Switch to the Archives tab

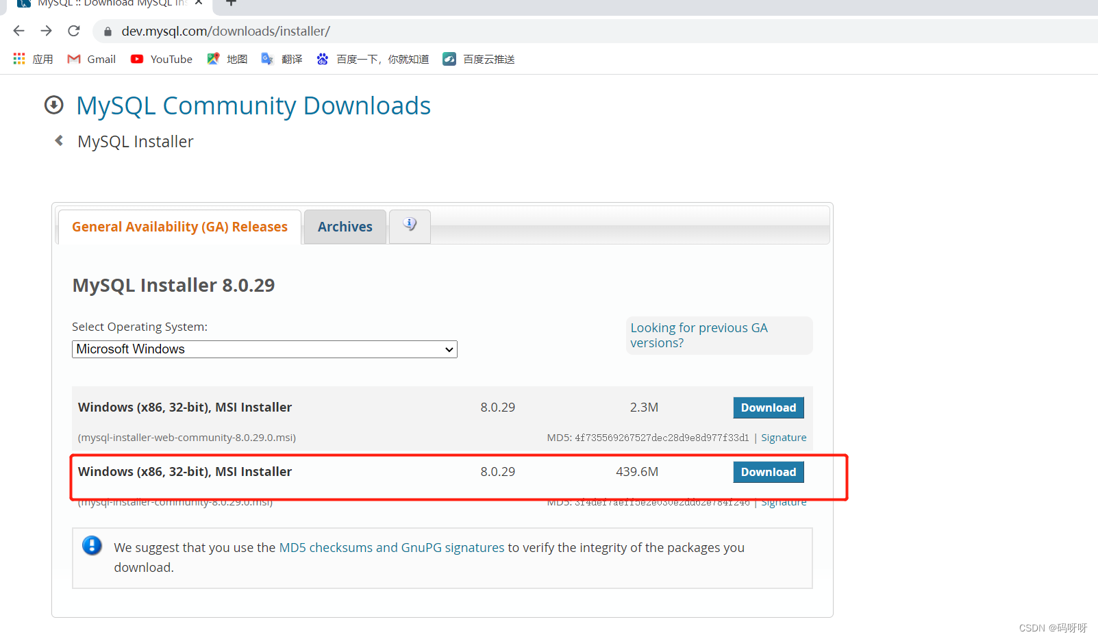pos(345,227)
